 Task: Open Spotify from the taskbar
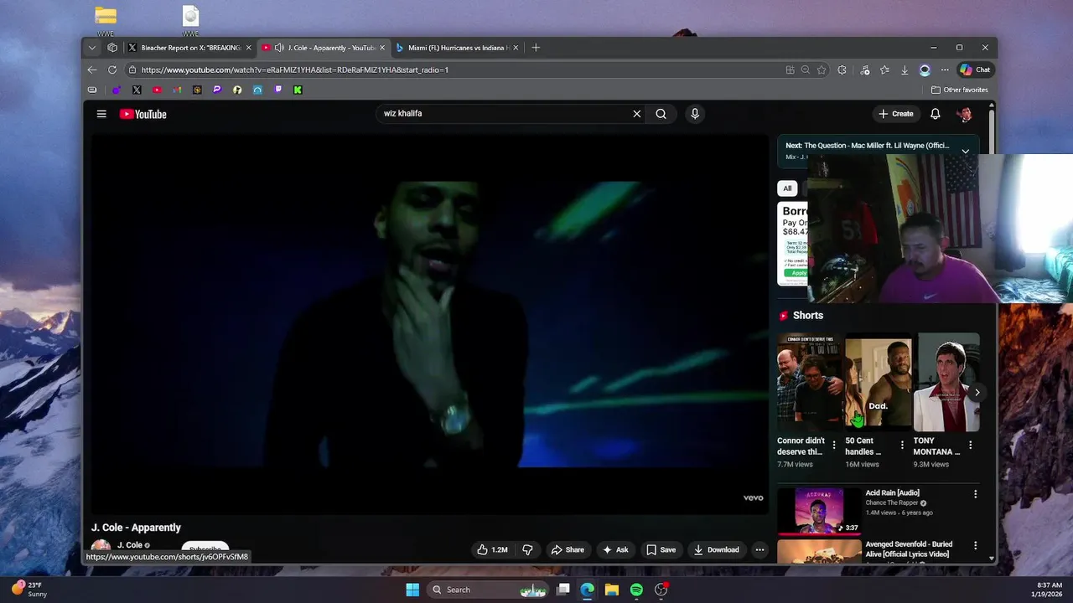click(x=636, y=590)
